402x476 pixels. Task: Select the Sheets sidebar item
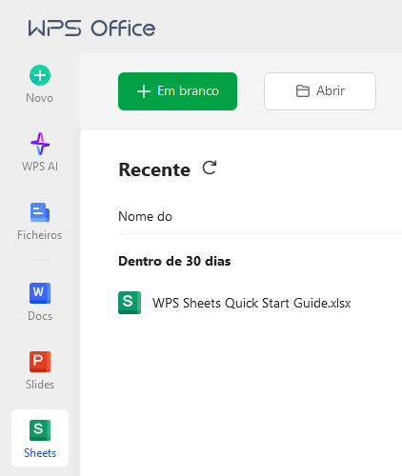(x=40, y=438)
